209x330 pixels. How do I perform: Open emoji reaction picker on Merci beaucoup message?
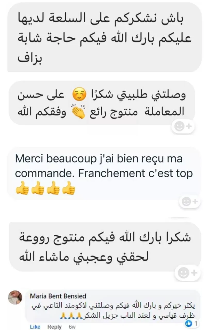click(x=189, y=202)
